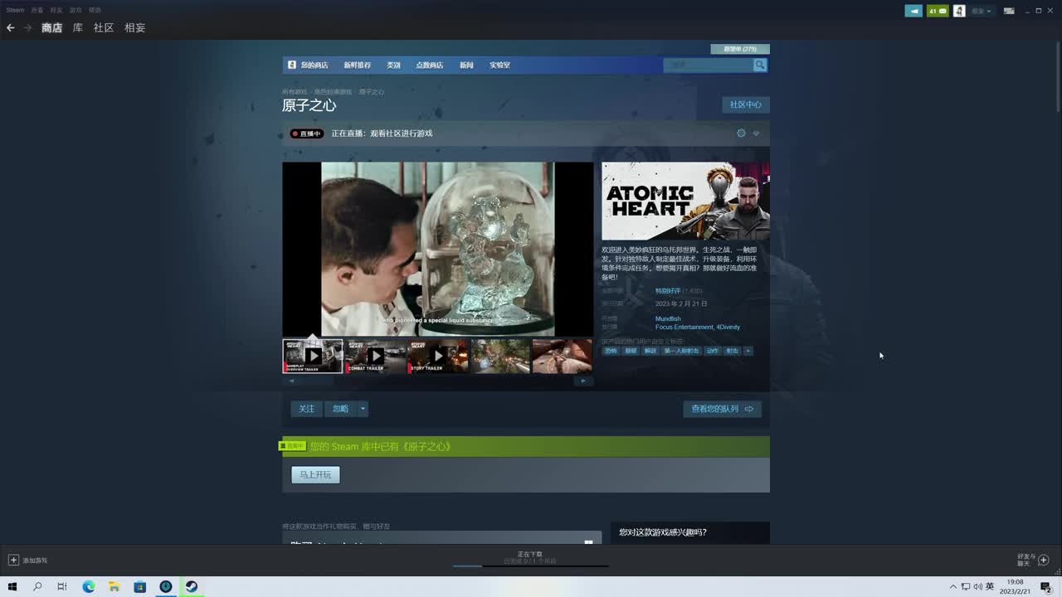1062x597 pixels.
Task: Click the volume icon in system tray
Action: coord(977,587)
